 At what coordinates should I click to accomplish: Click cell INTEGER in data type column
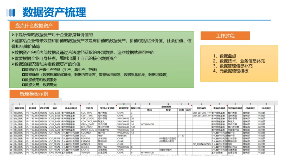point(124,136)
